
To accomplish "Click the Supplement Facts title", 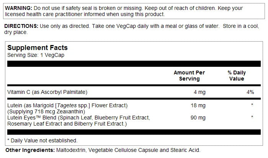I will point(38,48).
